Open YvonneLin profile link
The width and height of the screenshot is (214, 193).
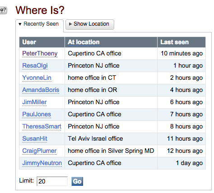click(37, 78)
